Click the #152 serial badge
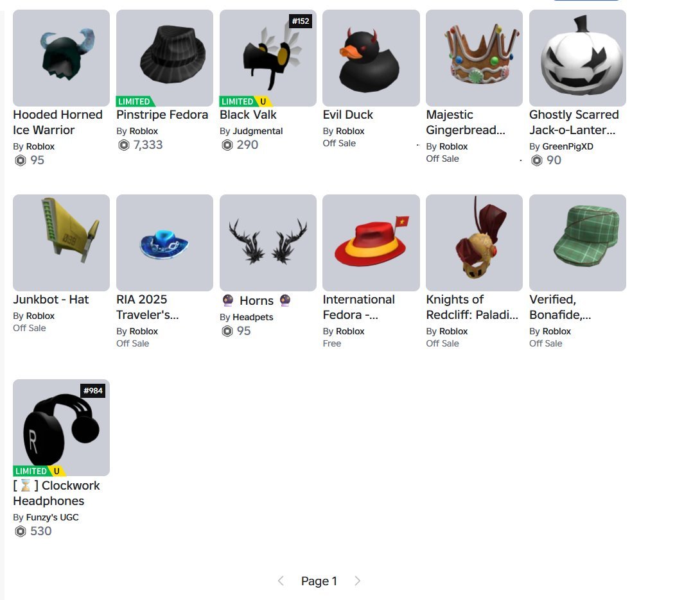Viewport: 684px width, 600px height. tap(301, 21)
